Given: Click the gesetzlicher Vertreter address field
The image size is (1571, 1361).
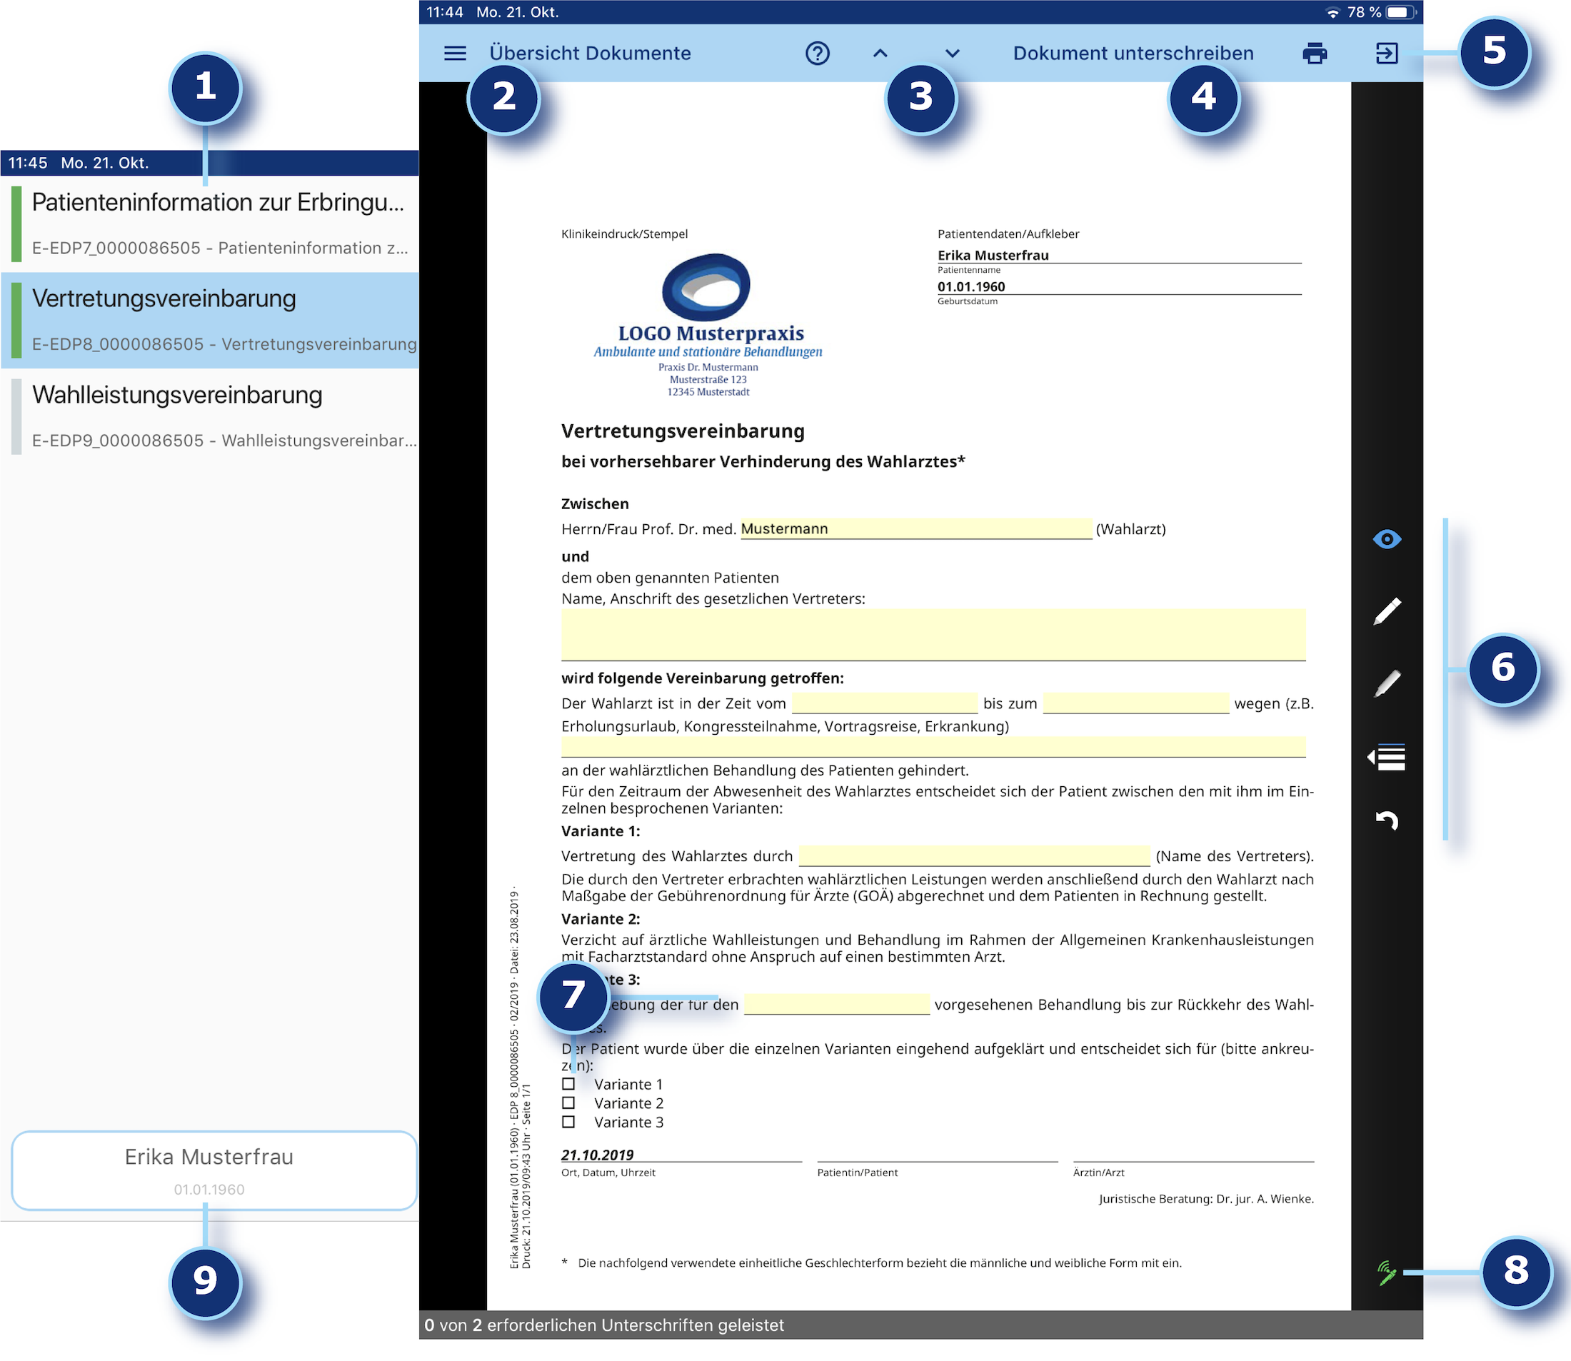Looking at the screenshot, I should (x=933, y=635).
